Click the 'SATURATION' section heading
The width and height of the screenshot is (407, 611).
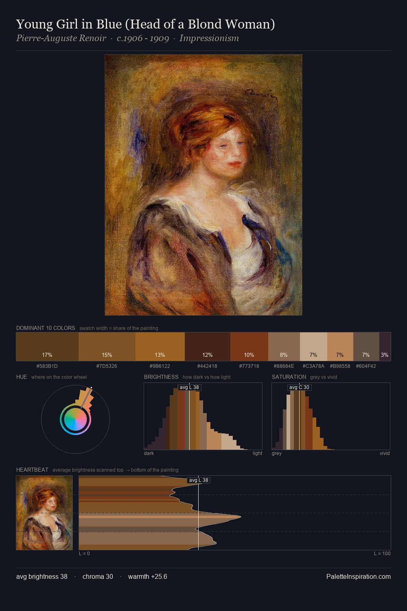(x=289, y=377)
